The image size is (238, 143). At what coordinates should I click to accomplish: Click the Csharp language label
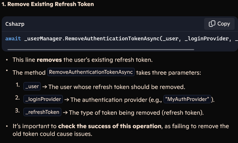tap(15, 24)
